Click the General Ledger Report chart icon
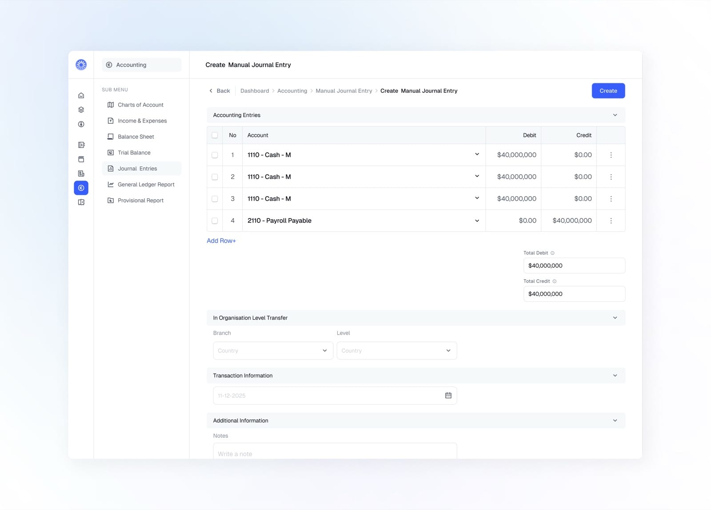711x510 pixels. tap(111, 185)
